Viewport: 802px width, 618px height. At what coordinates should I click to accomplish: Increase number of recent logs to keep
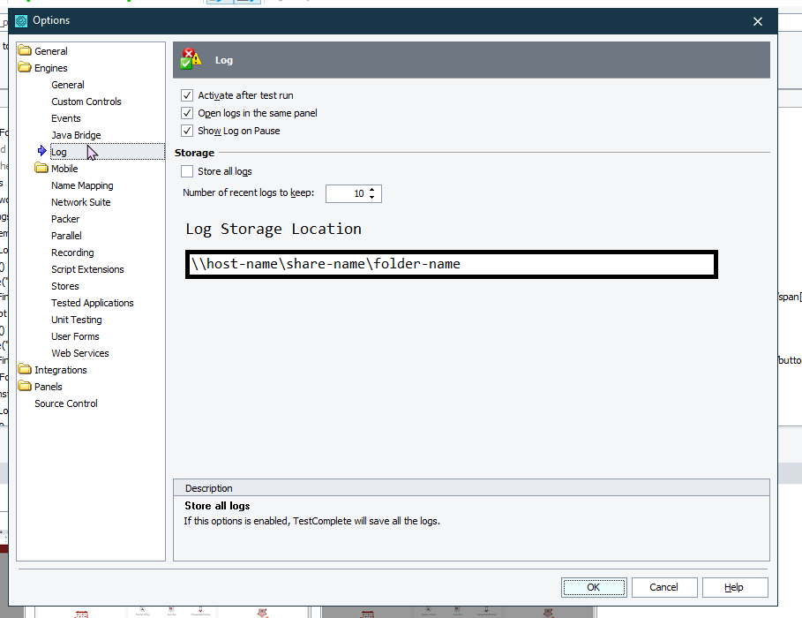point(371,190)
